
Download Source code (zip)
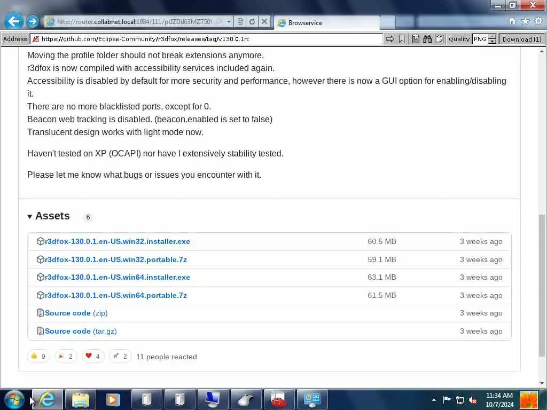pos(76,313)
